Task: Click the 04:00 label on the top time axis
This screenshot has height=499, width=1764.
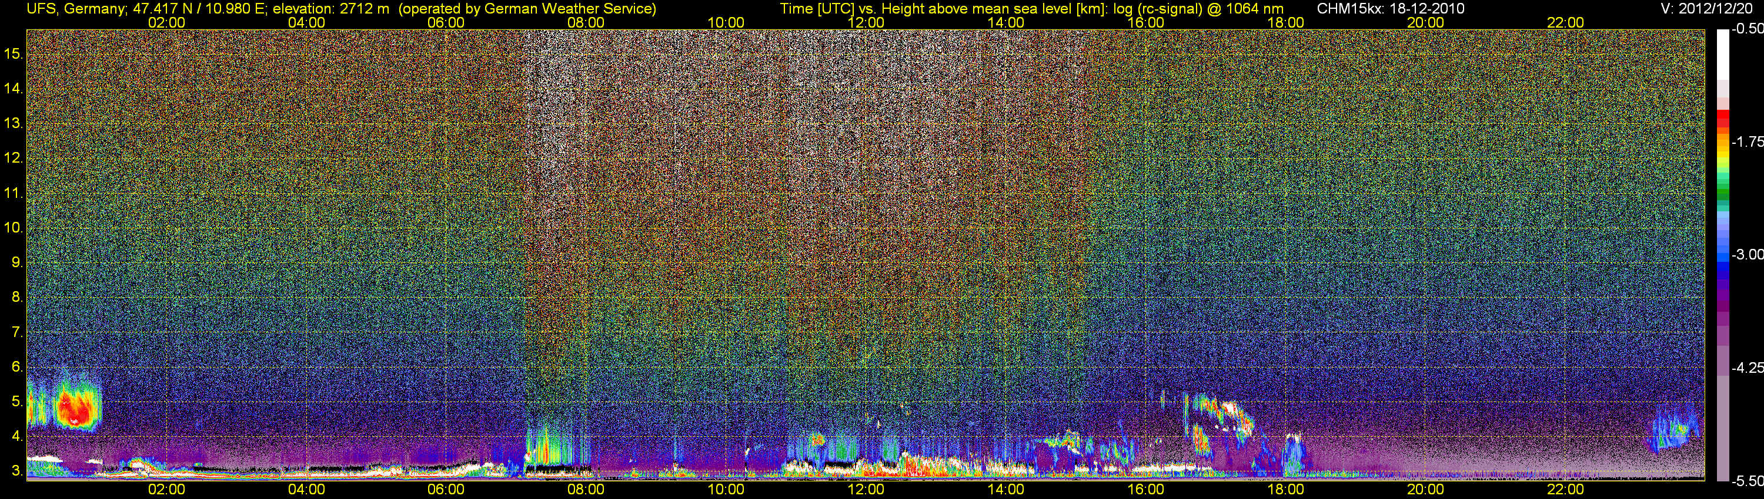Action: (306, 22)
